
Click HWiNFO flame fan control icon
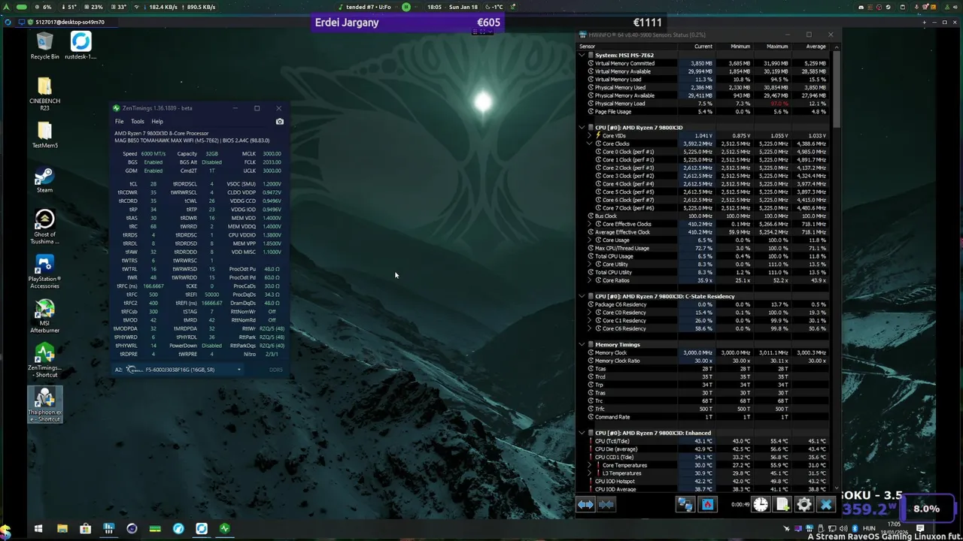click(707, 505)
